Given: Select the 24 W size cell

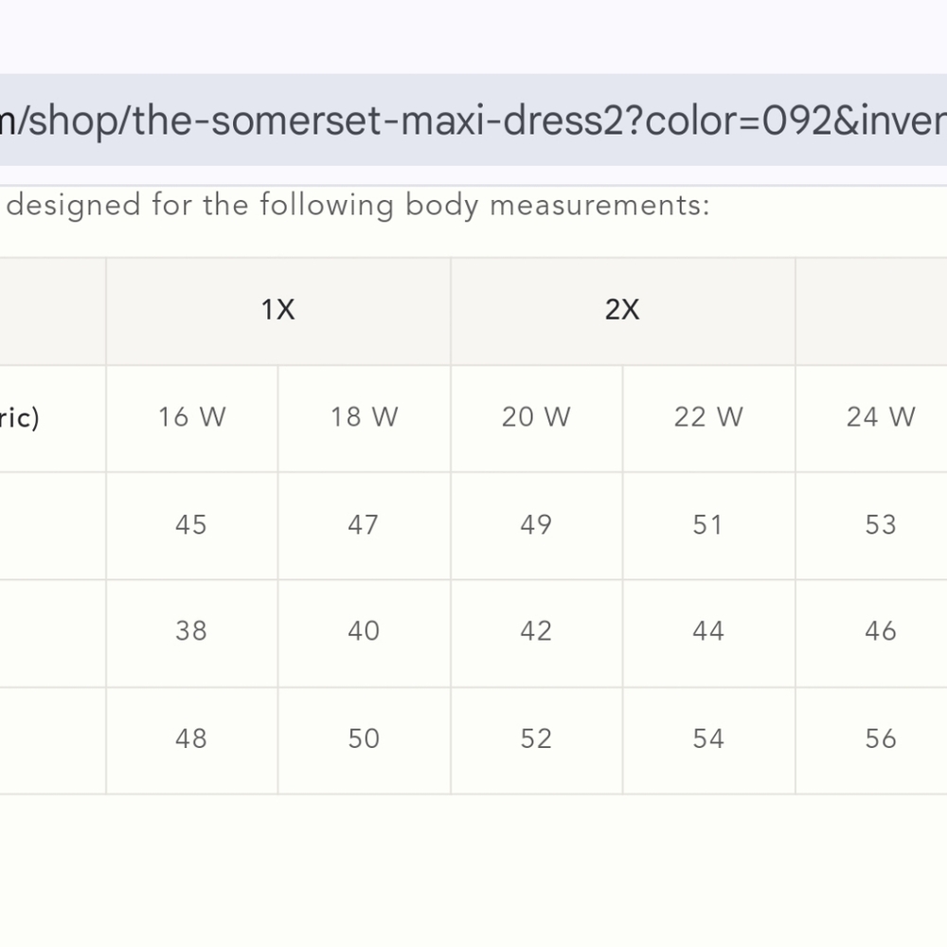Looking at the screenshot, I should (881, 417).
